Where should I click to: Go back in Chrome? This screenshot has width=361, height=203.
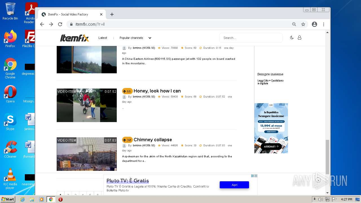42,24
